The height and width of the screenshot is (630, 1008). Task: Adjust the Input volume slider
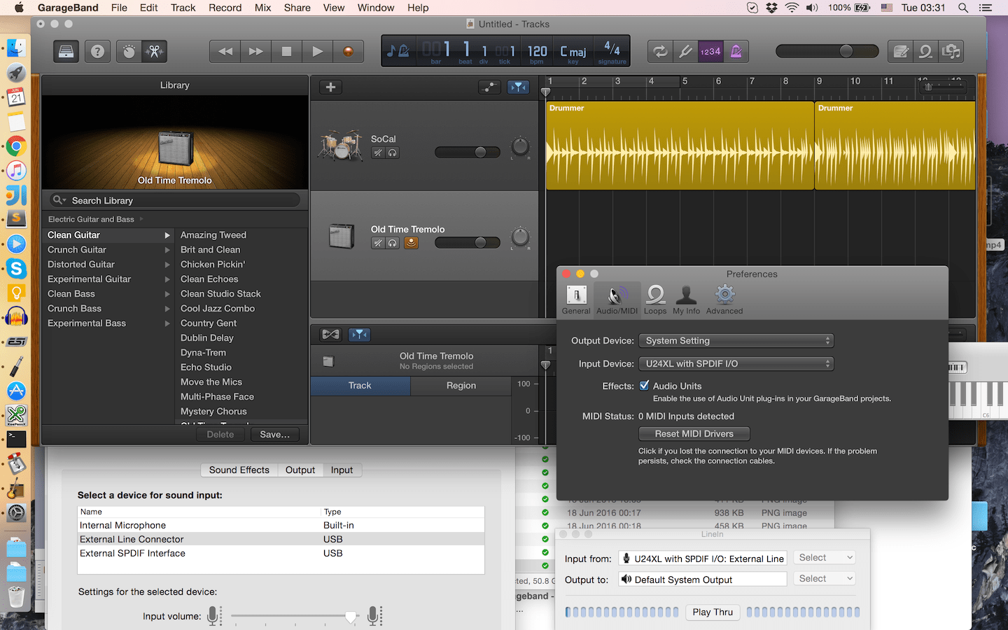(x=351, y=617)
